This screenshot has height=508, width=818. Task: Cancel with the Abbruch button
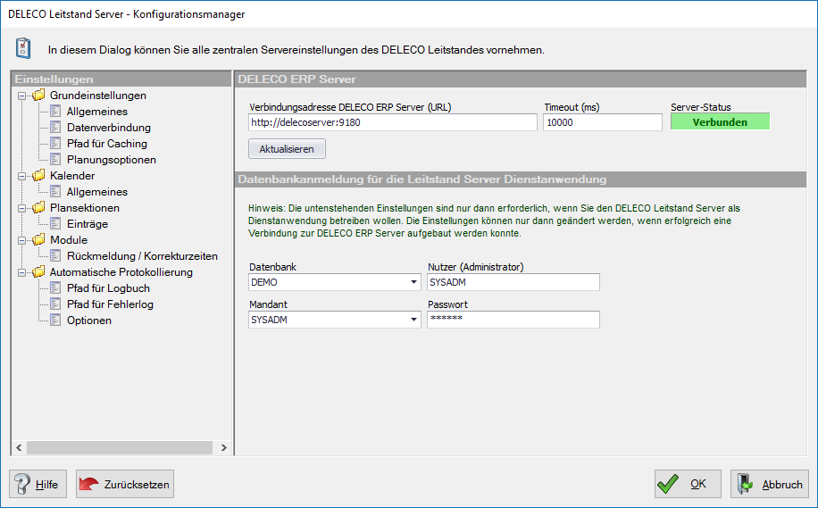pos(770,484)
